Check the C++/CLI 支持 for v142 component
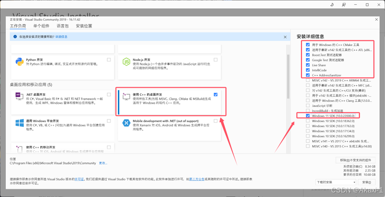 click(x=308, y=91)
